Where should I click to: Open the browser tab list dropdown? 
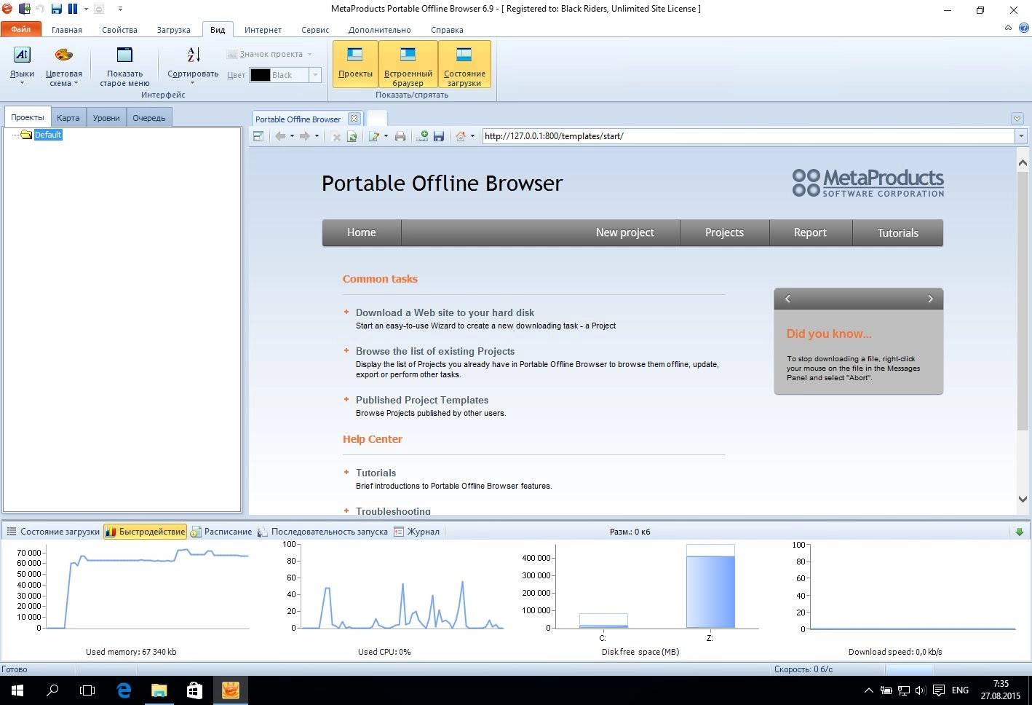(1017, 119)
